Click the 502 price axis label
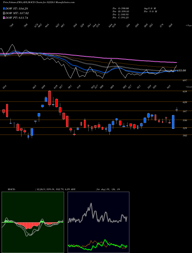Image resolution: width=192 pixels, height=253 pixels. [x=185, y=136]
